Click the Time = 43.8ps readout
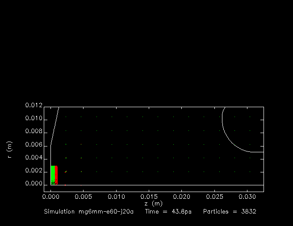The image size is (293, 226). tap(168, 212)
